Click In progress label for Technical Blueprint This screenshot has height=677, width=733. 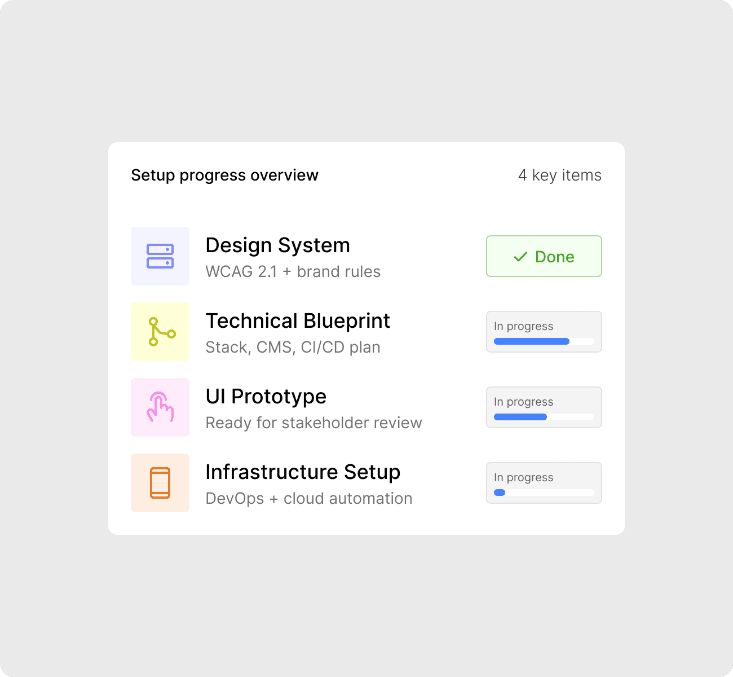pyautogui.click(x=523, y=326)
